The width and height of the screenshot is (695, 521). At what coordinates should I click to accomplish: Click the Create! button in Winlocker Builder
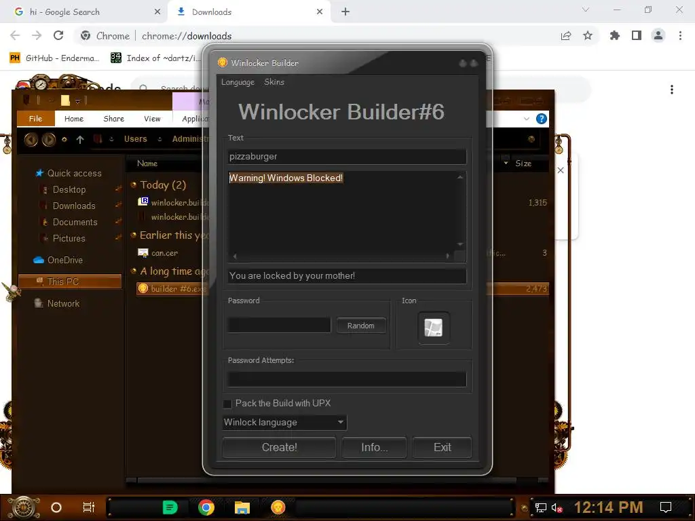279,447
